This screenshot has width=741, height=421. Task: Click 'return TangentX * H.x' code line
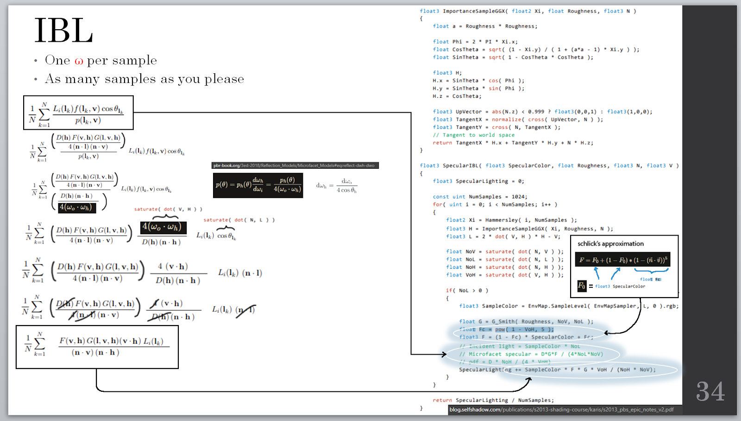pos(513,143)
